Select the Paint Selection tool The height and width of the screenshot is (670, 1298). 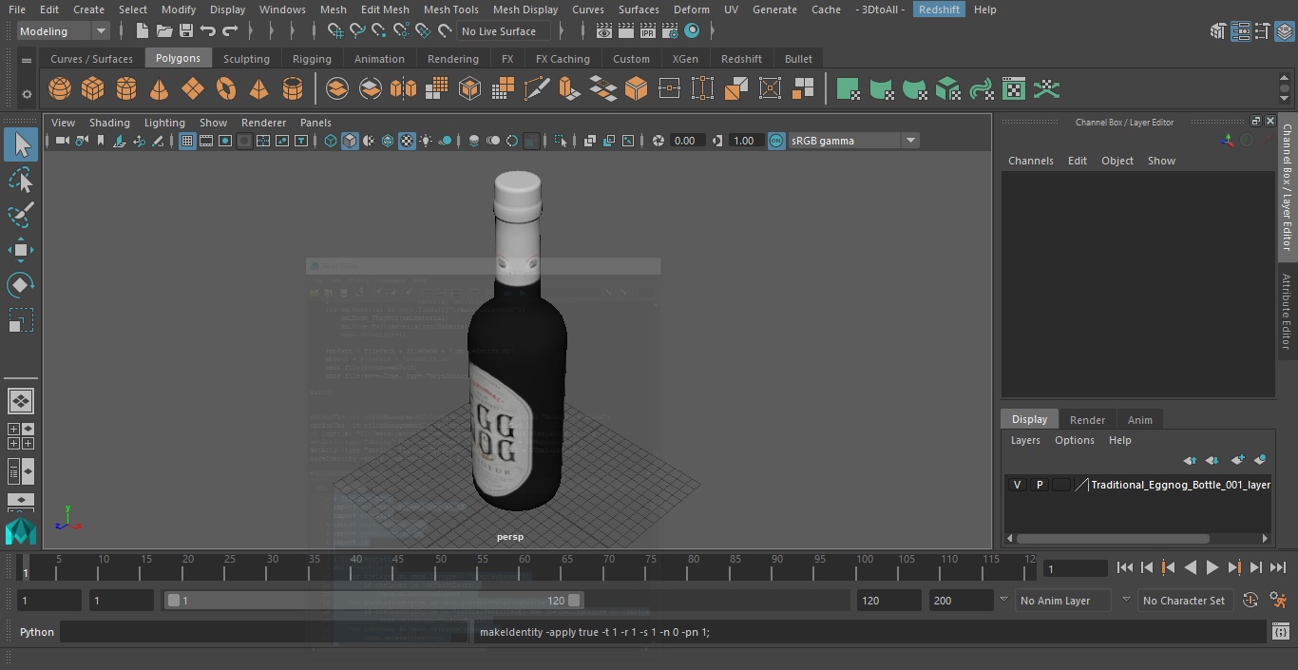point(21,215)
